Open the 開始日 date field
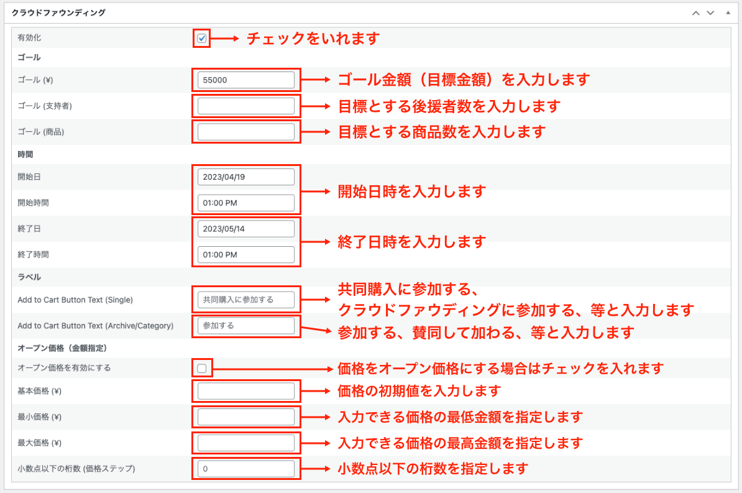 point(245,177)
